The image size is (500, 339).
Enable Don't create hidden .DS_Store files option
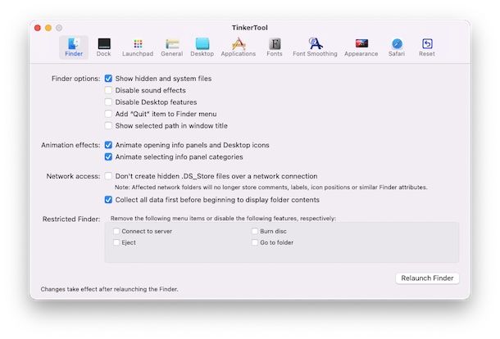tap(108, 176)
